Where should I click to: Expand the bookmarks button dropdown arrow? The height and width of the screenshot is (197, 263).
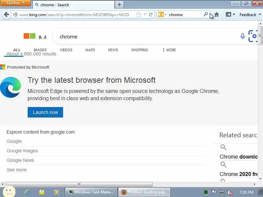coord(234,14)
